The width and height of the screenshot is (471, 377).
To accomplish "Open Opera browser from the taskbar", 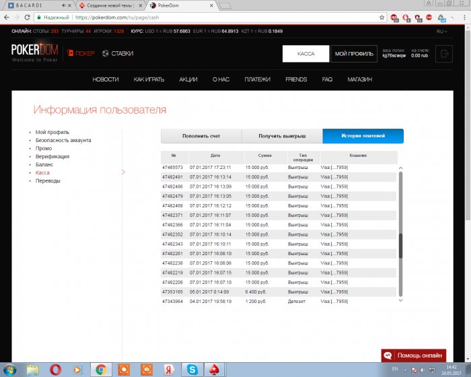I will (x=54, y=369).
